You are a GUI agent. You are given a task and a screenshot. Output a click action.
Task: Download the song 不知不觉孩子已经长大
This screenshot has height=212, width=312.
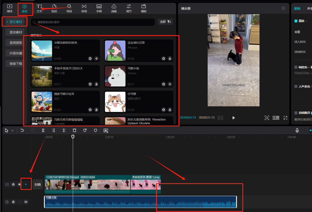tap(96, 84)
